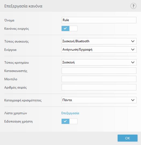The width and height of the screenshot is (141, 145).
Task: Click the Επεξεργασία link for user list
Action: [70, 113]
